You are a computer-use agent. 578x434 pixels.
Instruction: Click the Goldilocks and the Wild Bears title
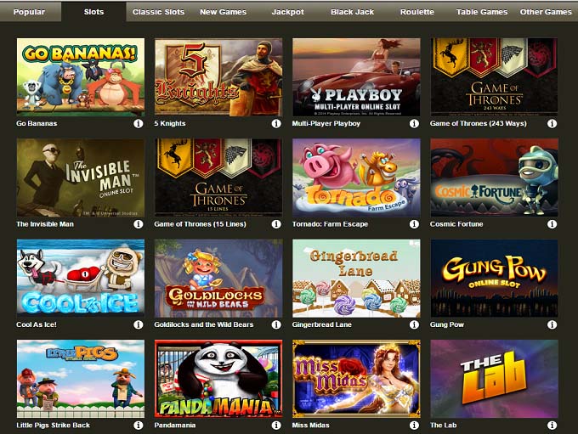pyautogui.click(x=204, y=324)
